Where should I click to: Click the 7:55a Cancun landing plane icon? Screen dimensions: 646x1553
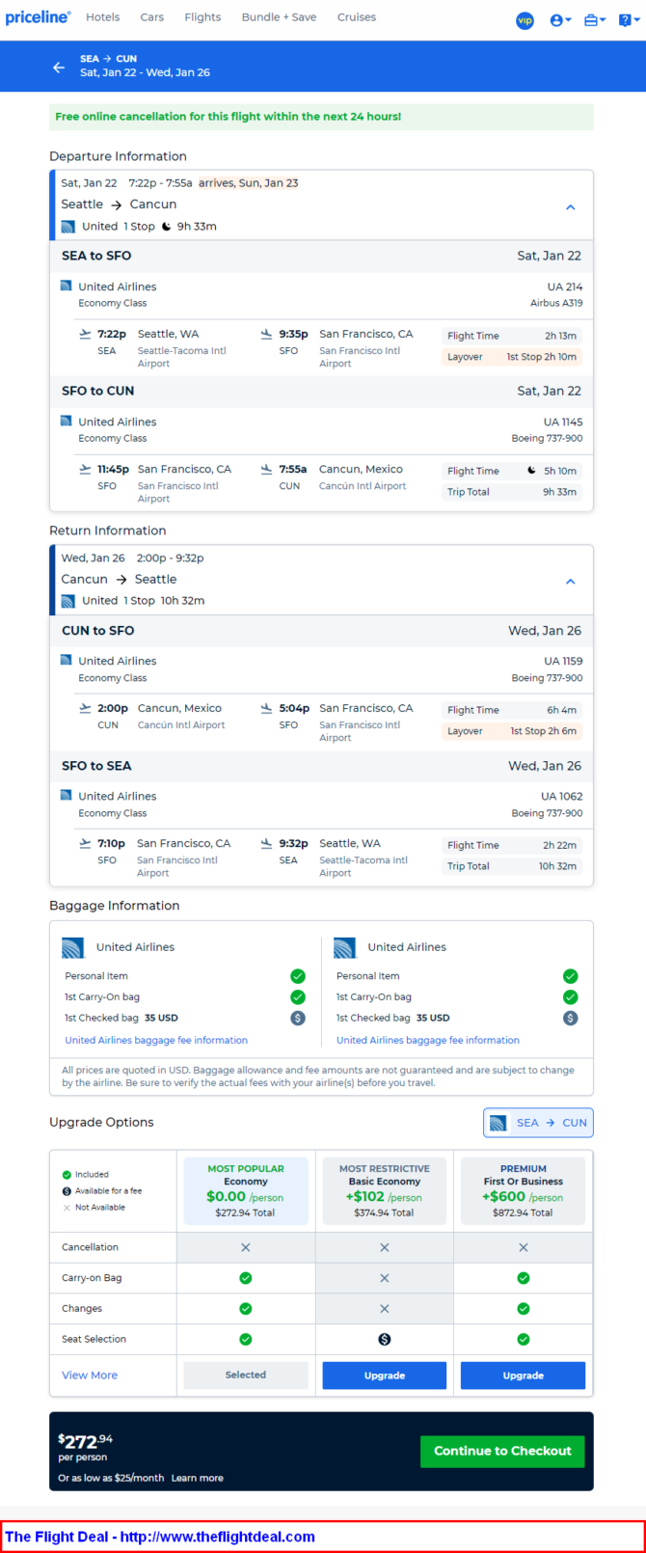pyautogui.click(x=266, y=470)
